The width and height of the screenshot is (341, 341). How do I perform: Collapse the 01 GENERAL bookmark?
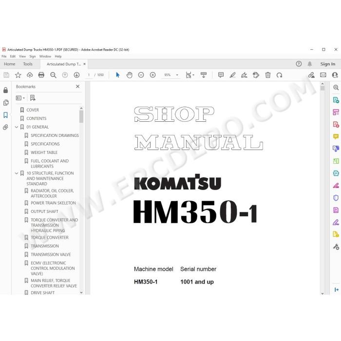coord(16,127)
